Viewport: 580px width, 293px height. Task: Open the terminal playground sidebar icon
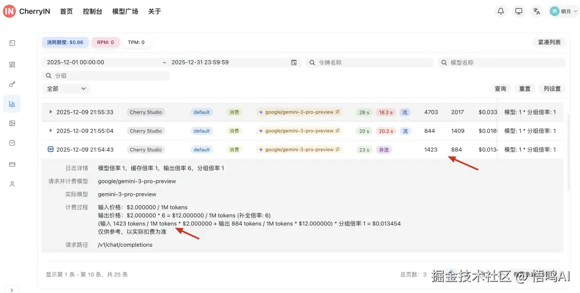[x=12, y=43]
